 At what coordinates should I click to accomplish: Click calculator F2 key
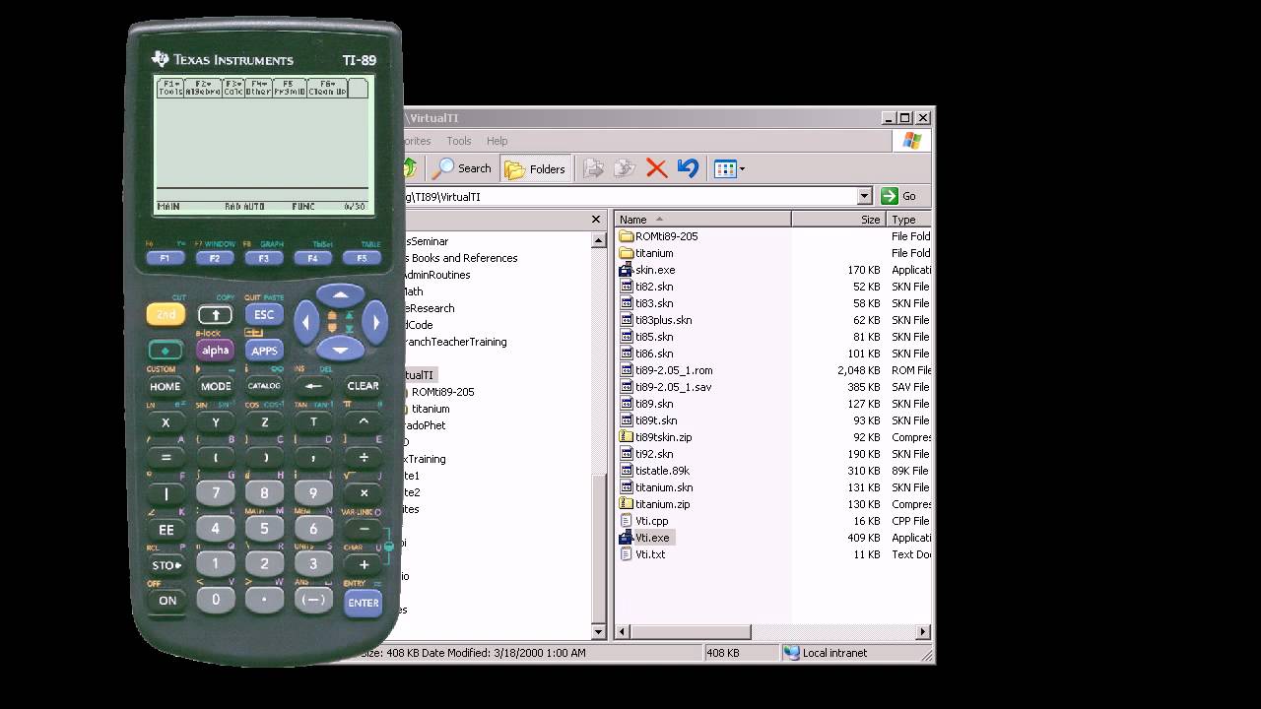[215, 258]
